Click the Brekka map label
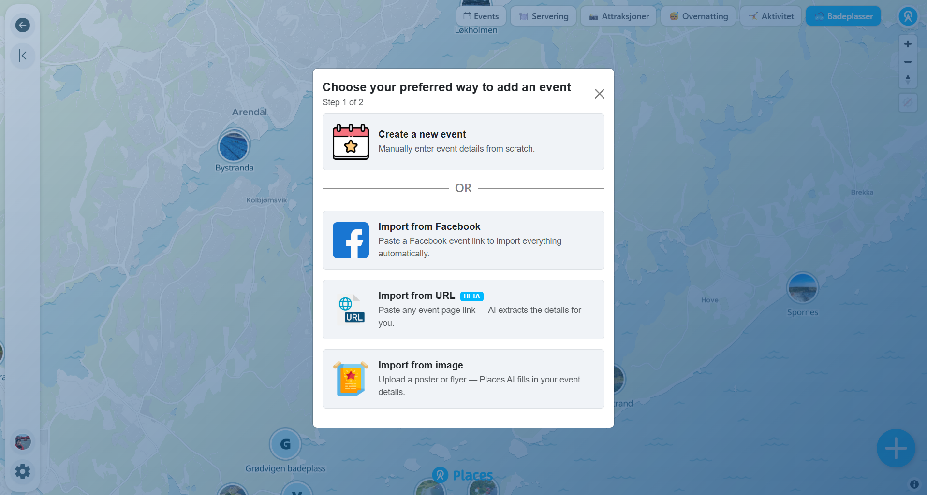 tap(862, 192)
